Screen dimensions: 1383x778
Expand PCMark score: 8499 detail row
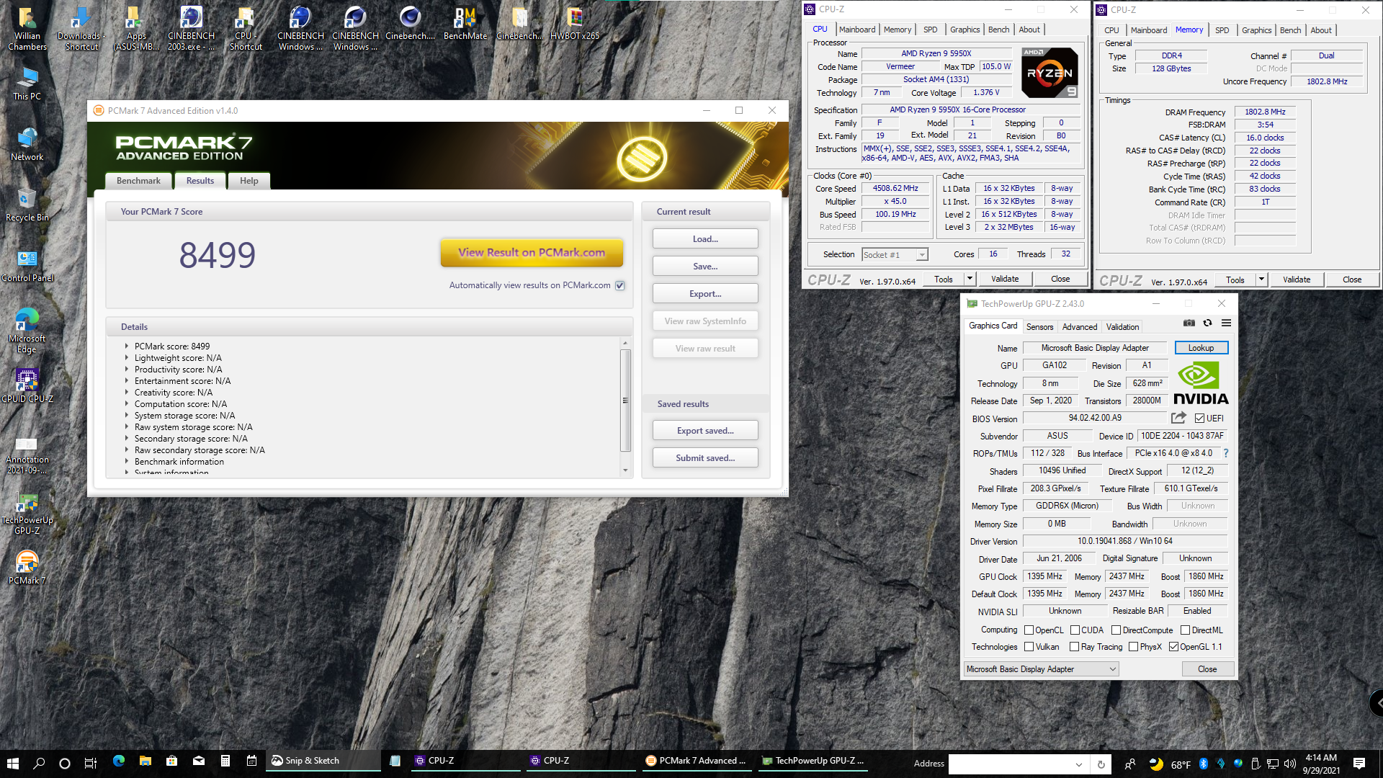click(127, 346)
